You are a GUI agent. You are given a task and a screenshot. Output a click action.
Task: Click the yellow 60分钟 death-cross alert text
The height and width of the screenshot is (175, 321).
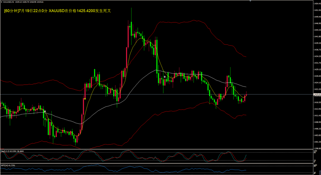[x=57, y=11]
